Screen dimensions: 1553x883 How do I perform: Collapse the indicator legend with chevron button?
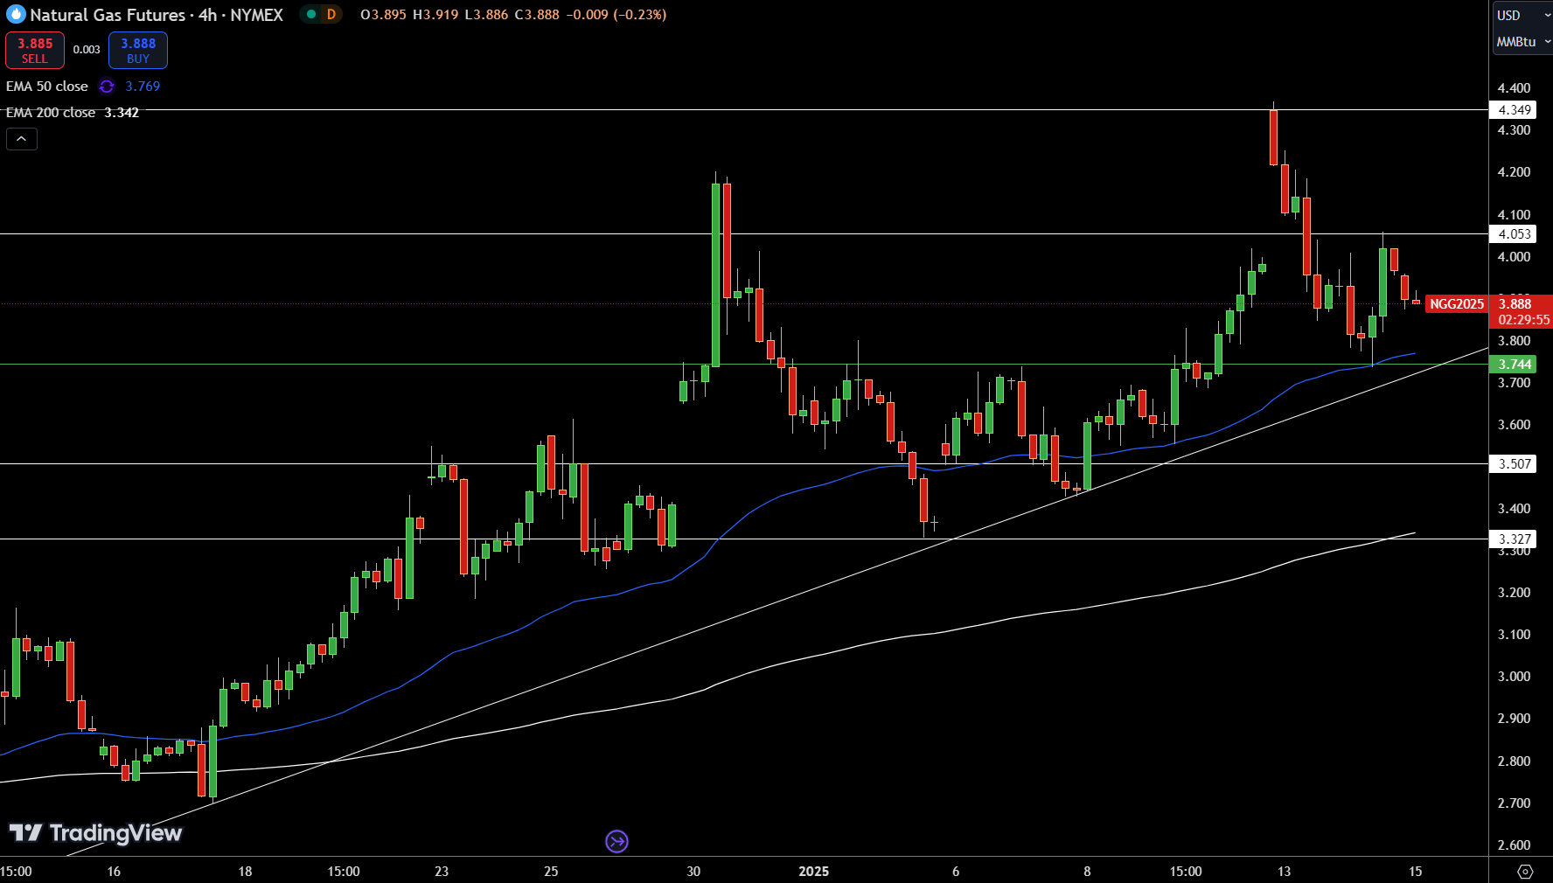(22, 139)
